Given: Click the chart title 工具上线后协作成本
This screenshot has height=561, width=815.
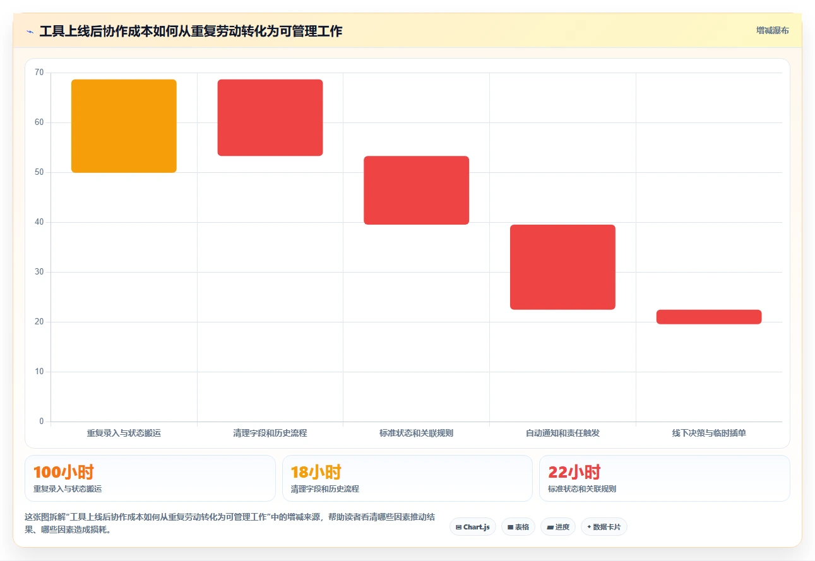Looking at the screenshot, I should click(x=191, y=31).
